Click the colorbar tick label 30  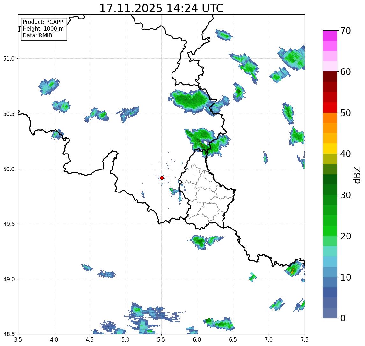346,195
